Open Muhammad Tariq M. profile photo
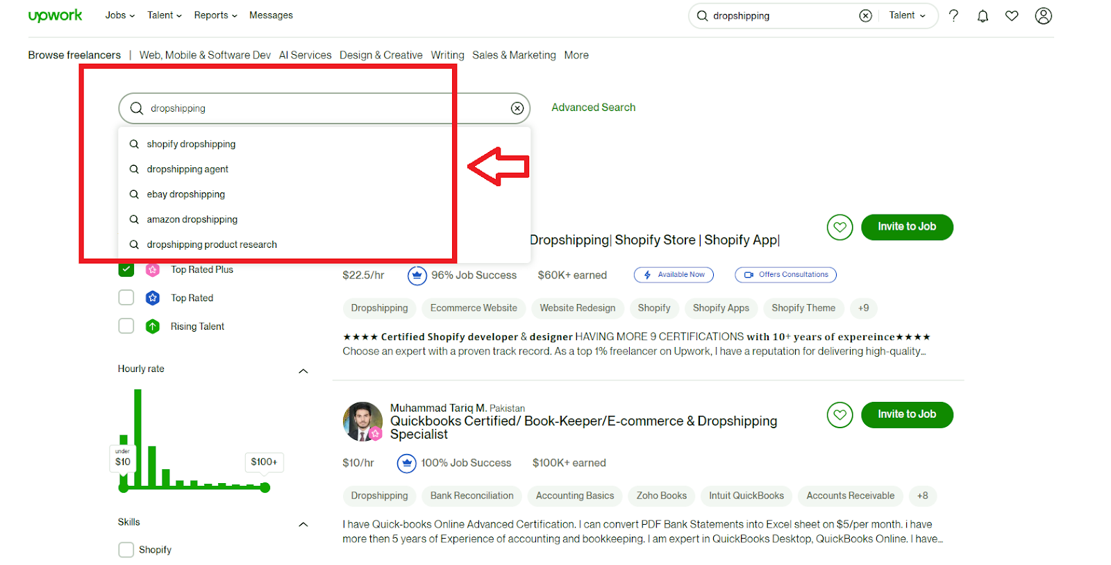The height and width of the screenshot is (565, 1111). [x=362, y=421]
